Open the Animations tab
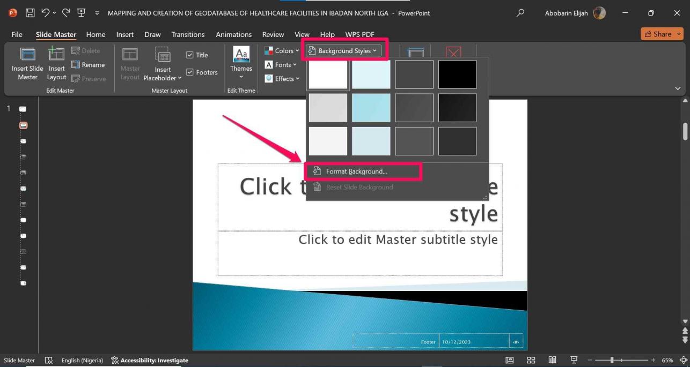This screenshot has width=690, height=367. point(233,34)
